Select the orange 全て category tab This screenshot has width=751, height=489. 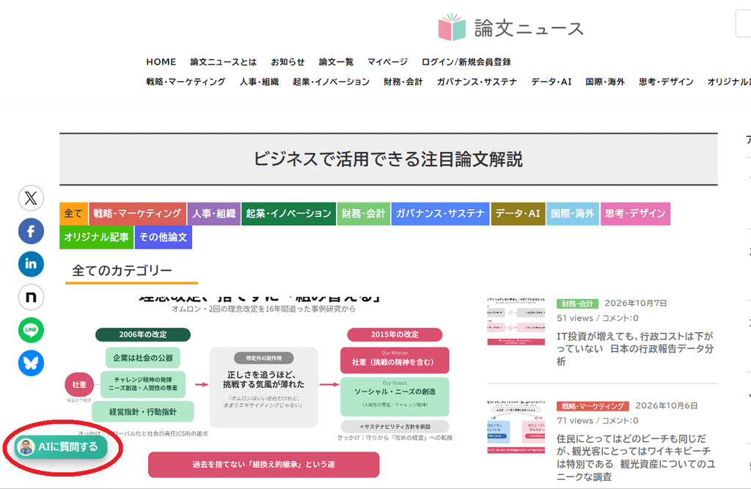(x=74, y=213)
